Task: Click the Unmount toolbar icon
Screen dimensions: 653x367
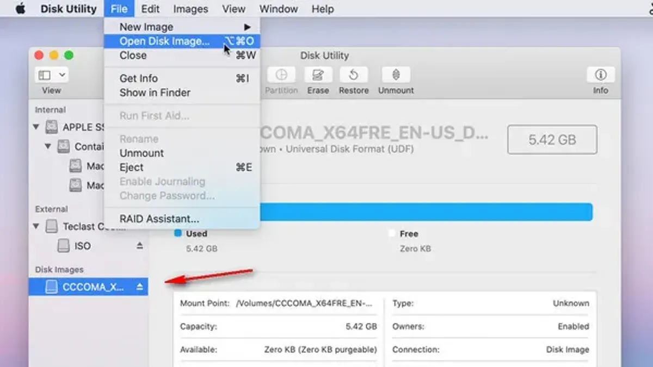Action: [396, 75]
